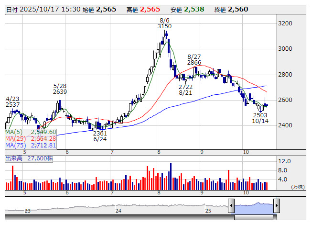Click the 8.0 volume axis label
This screenshot has width=312, height=225.
coord(282,170)
